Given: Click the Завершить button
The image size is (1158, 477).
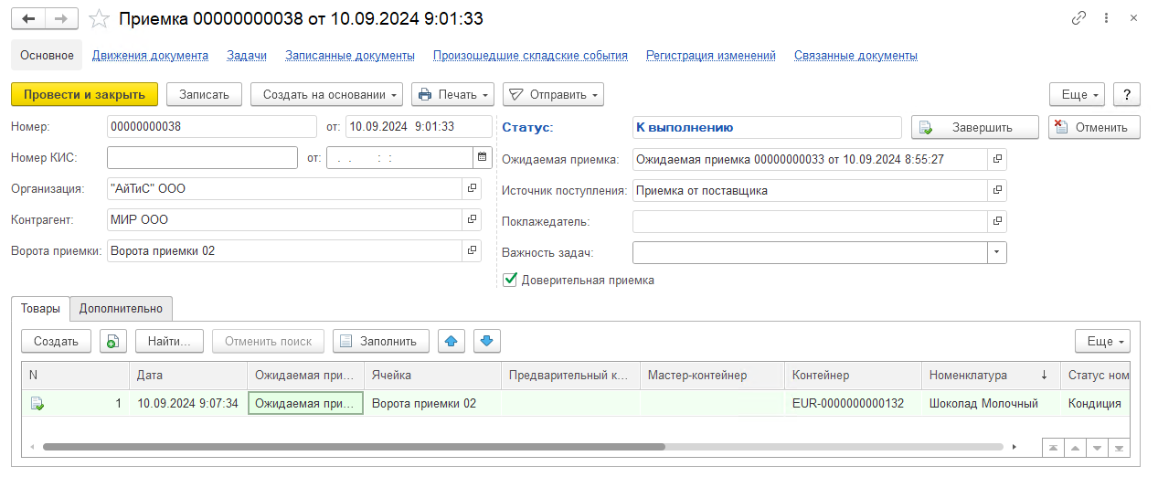Looking at the screenshot, I should 975,127.
